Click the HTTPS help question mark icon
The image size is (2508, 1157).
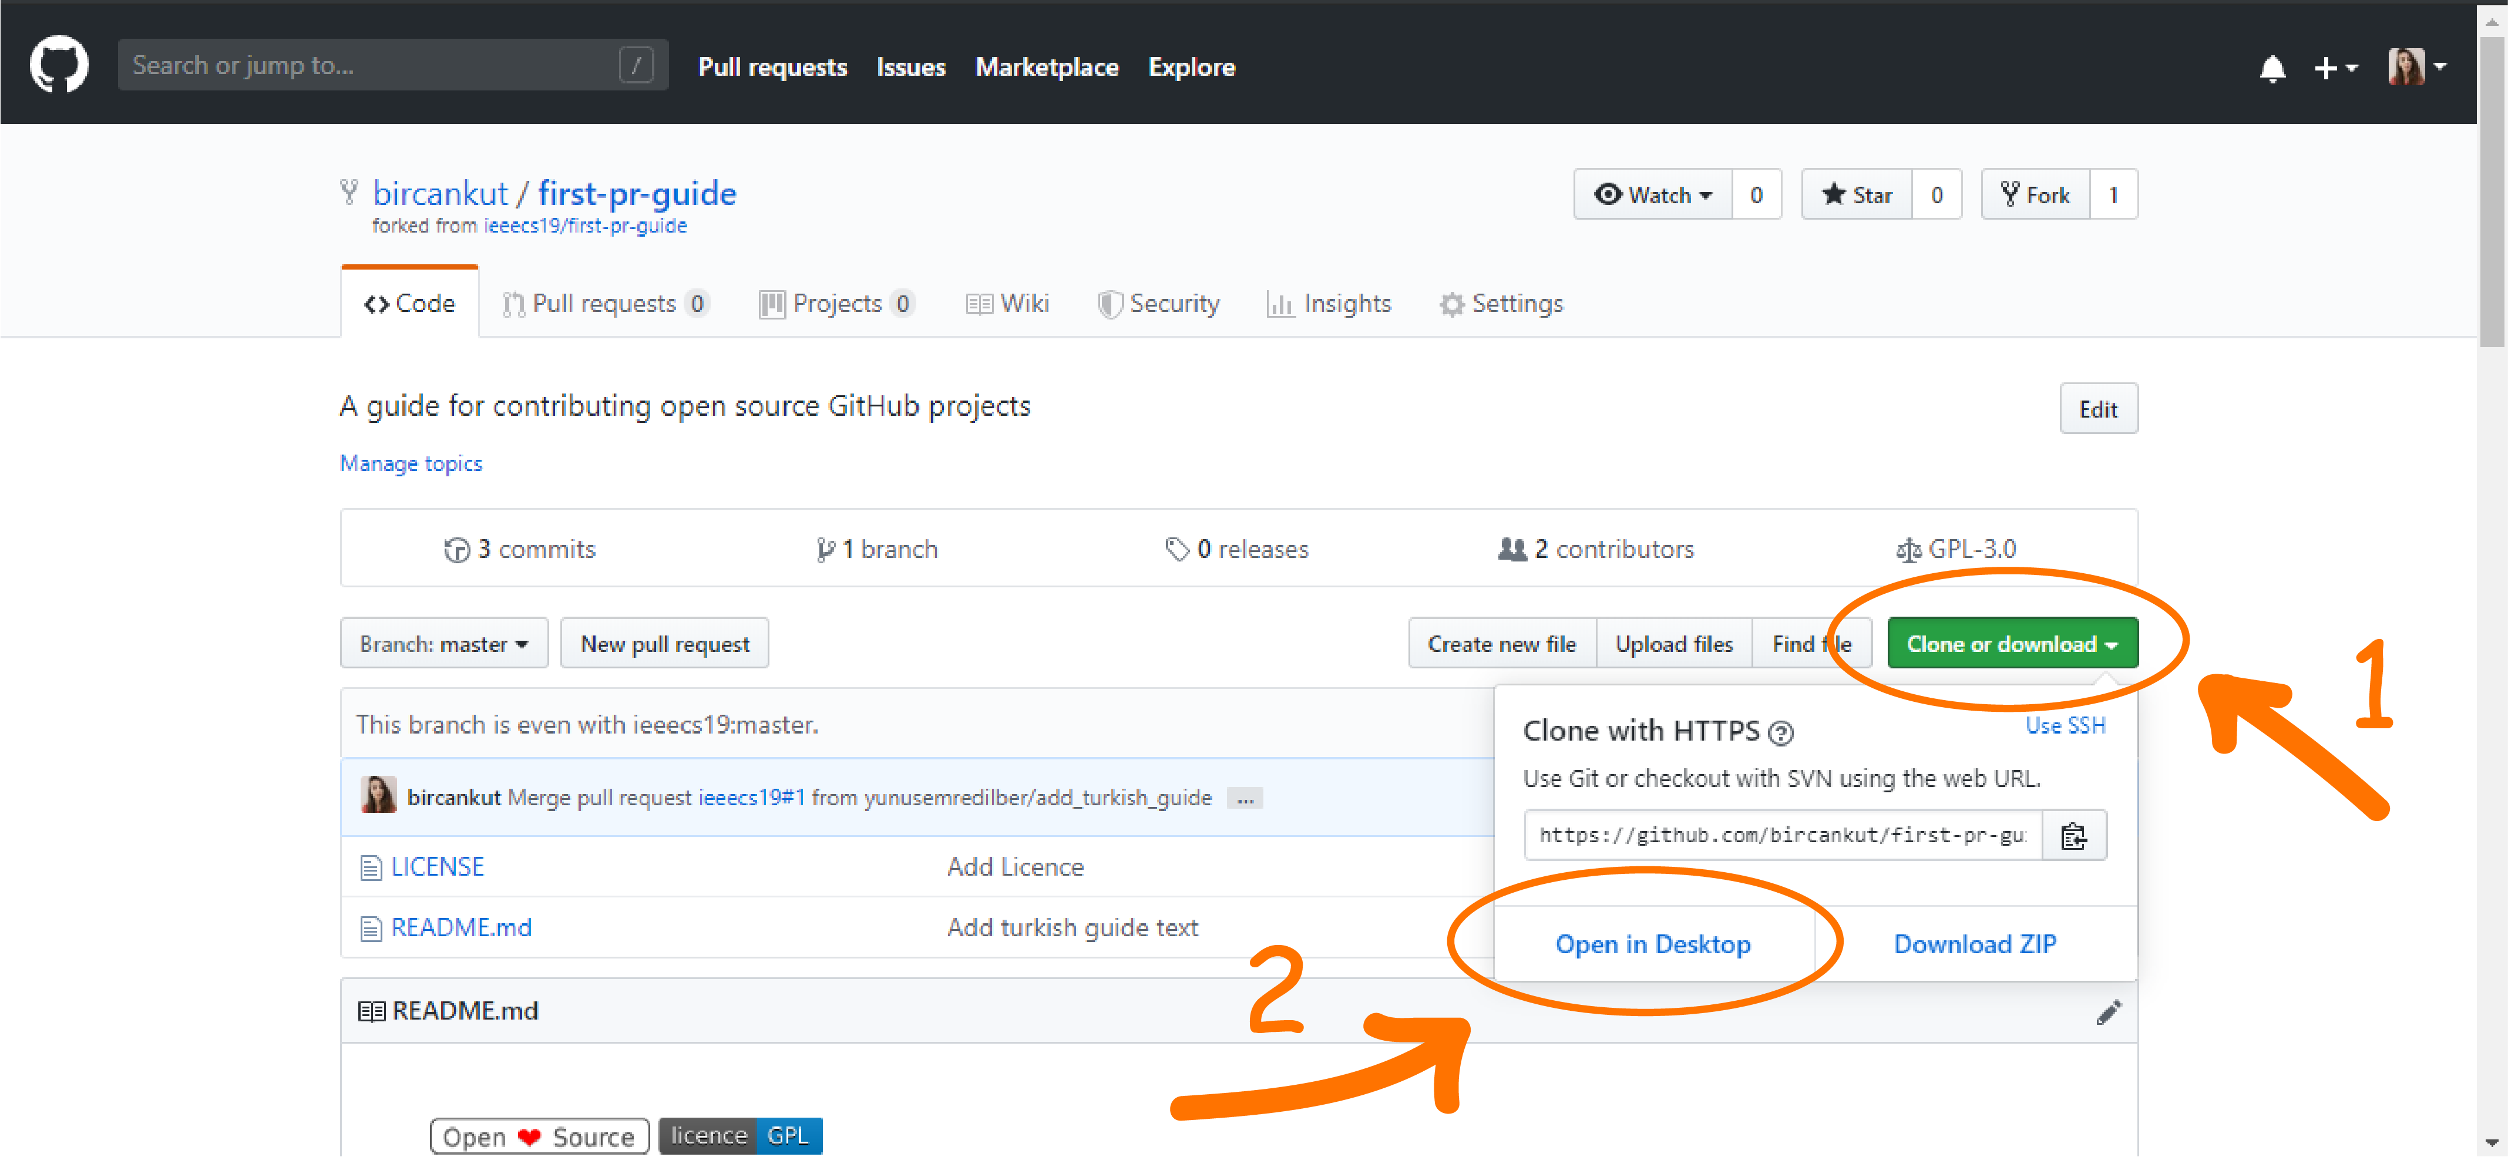(1781, 732)
